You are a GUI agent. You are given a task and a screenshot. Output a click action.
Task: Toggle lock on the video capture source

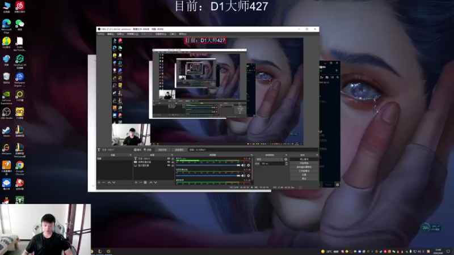click(x=173, y=162)
